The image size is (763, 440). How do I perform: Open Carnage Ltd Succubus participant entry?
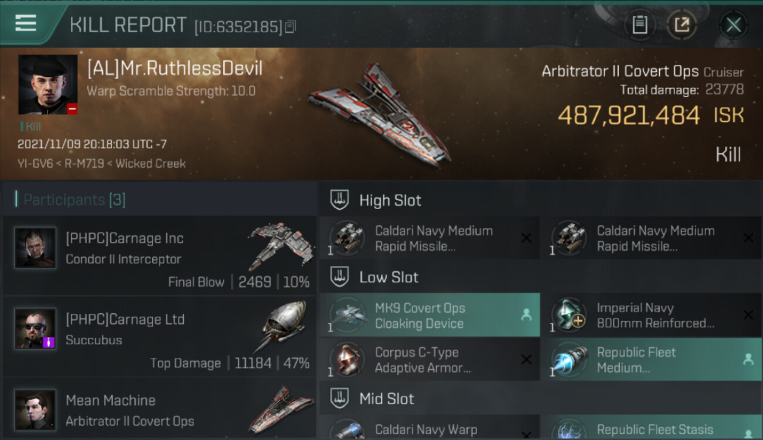160,336
